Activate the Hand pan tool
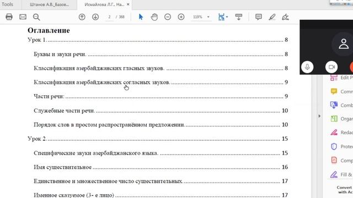Screen dimensions: 353x198 (154, 17)
